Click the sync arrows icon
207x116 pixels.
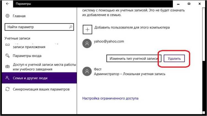7,89
